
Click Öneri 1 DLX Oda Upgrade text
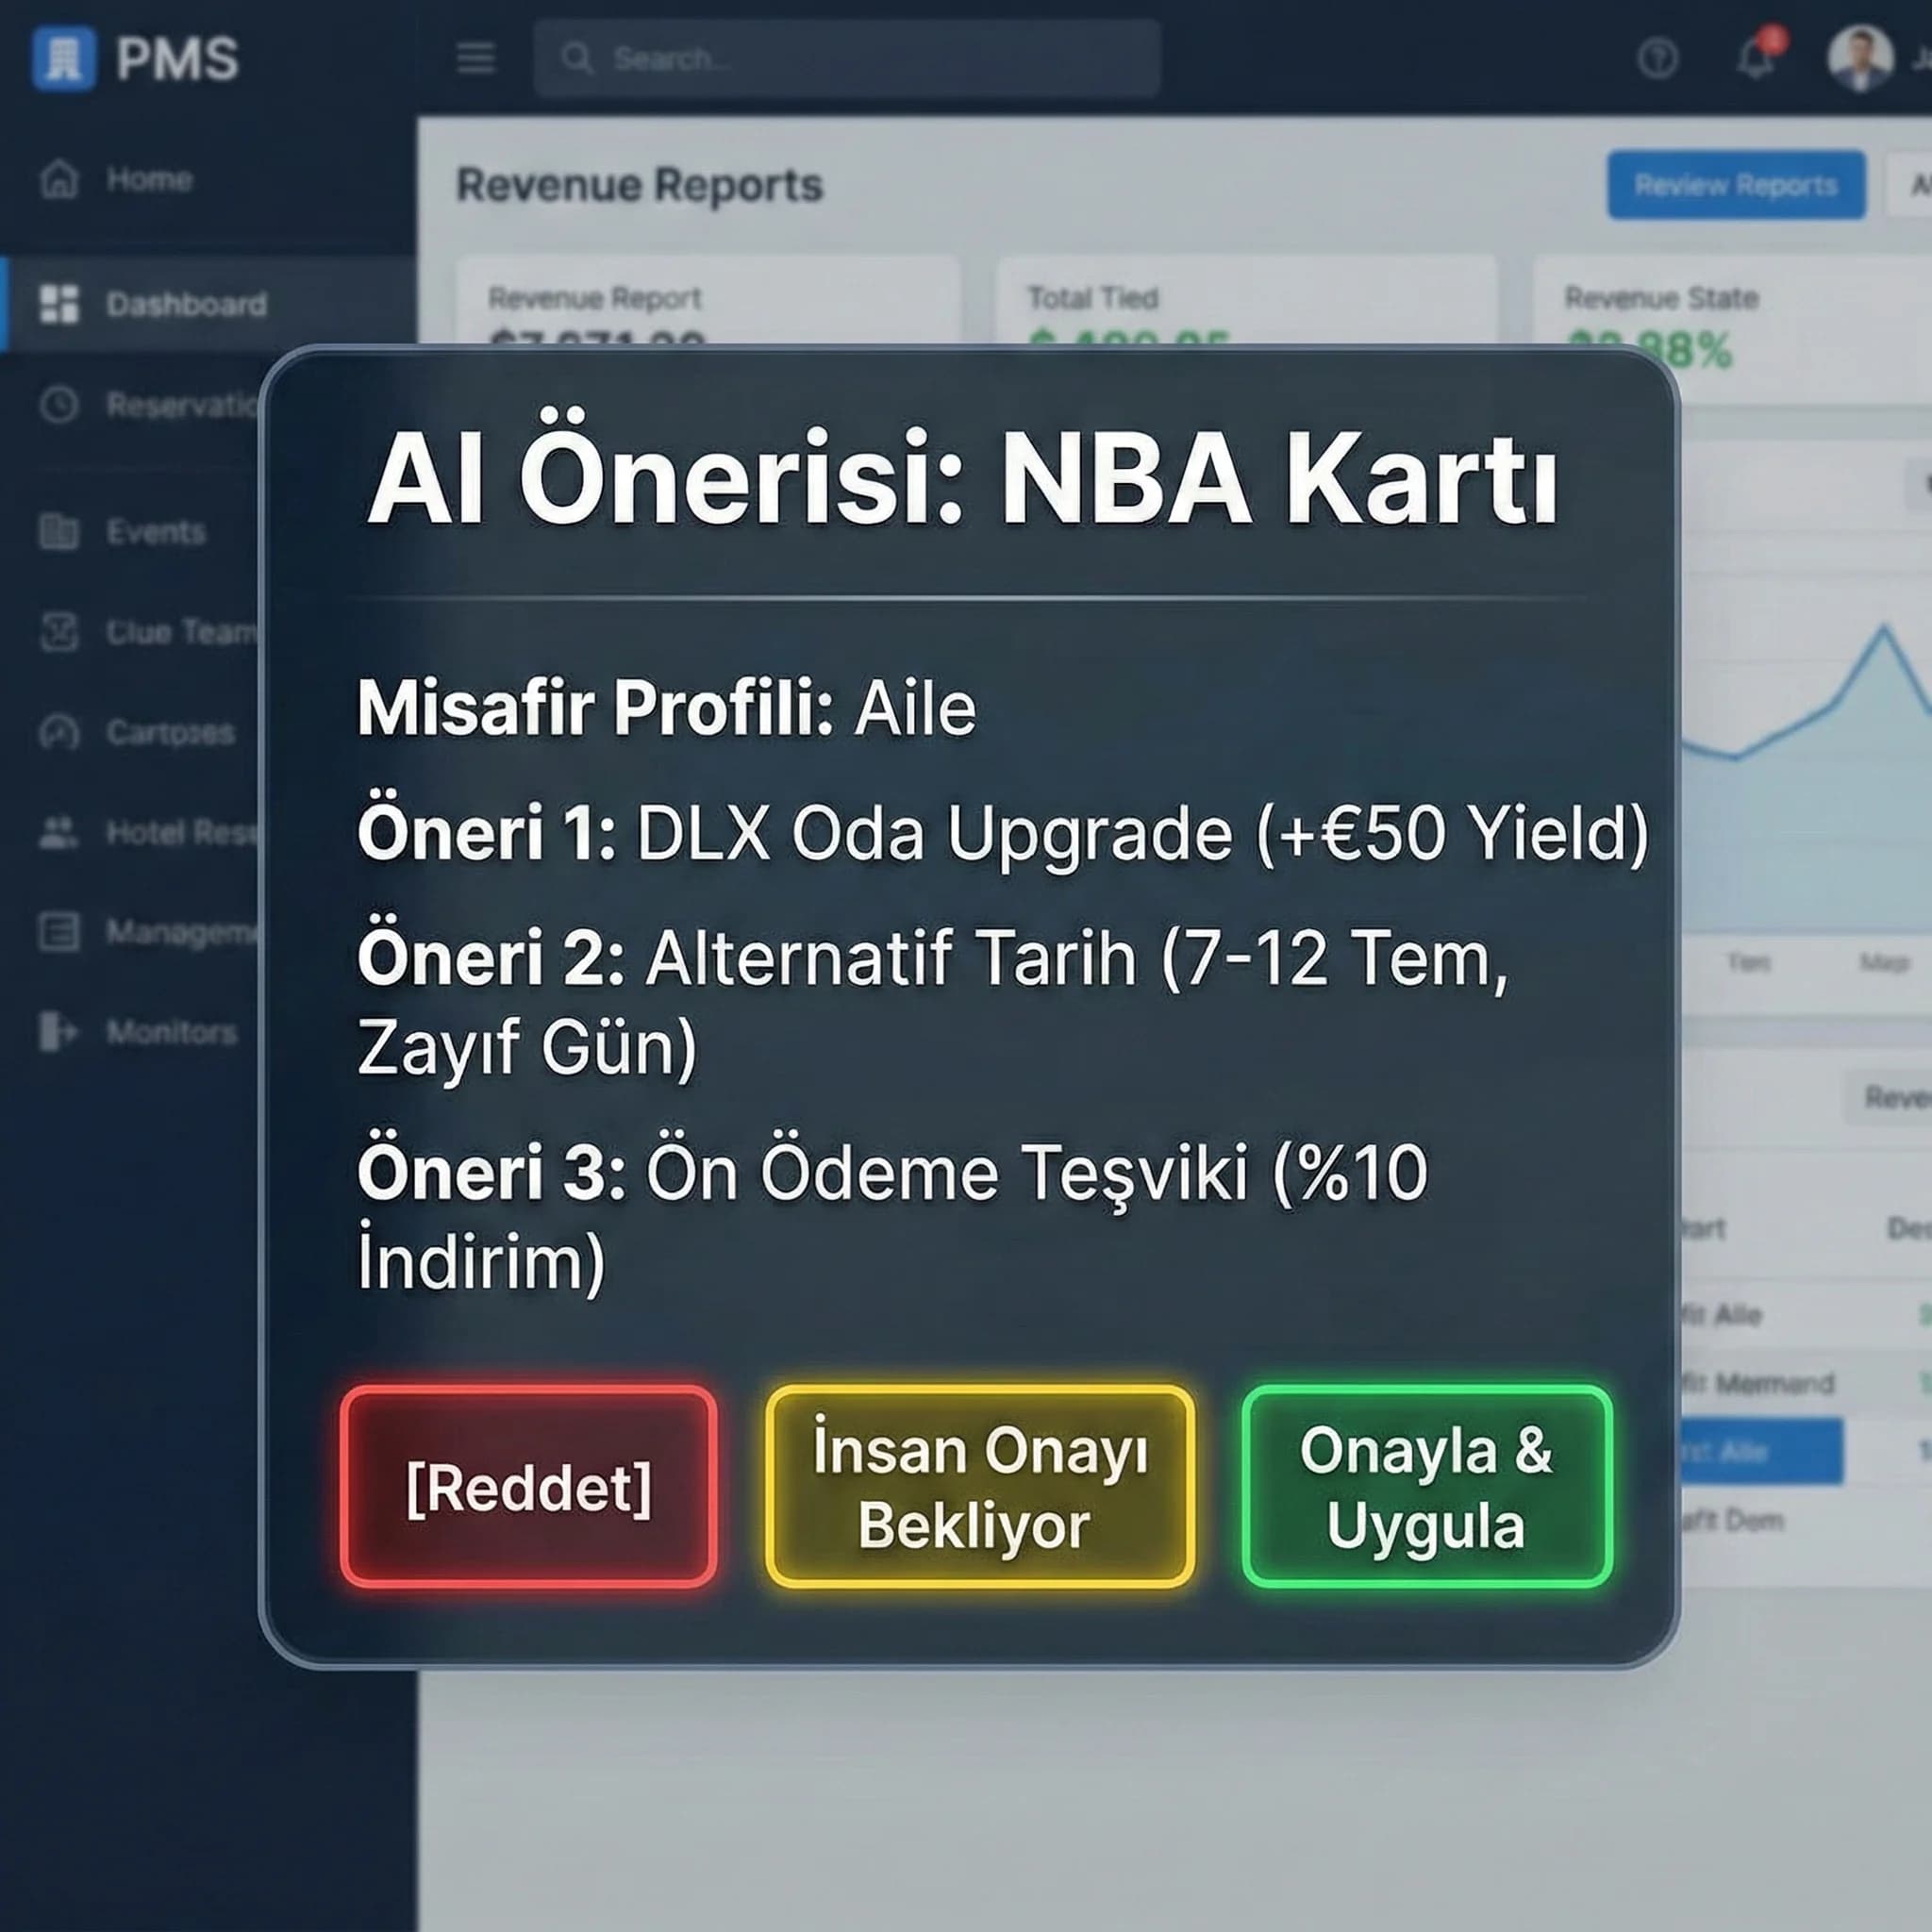(x=1003, y=832)
